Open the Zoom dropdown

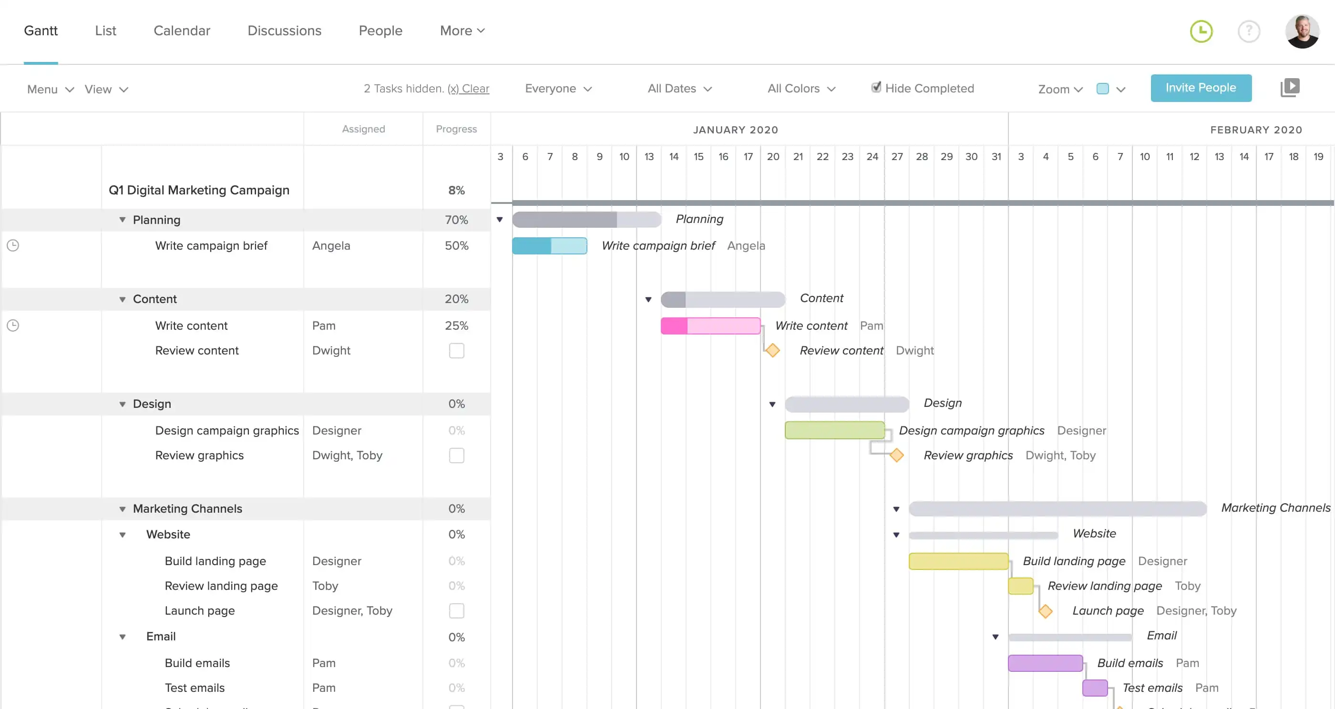point(1059,89)
